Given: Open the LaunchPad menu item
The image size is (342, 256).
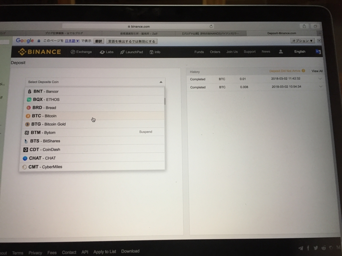Looking at the screenshot, I should [x=132, y=52].
